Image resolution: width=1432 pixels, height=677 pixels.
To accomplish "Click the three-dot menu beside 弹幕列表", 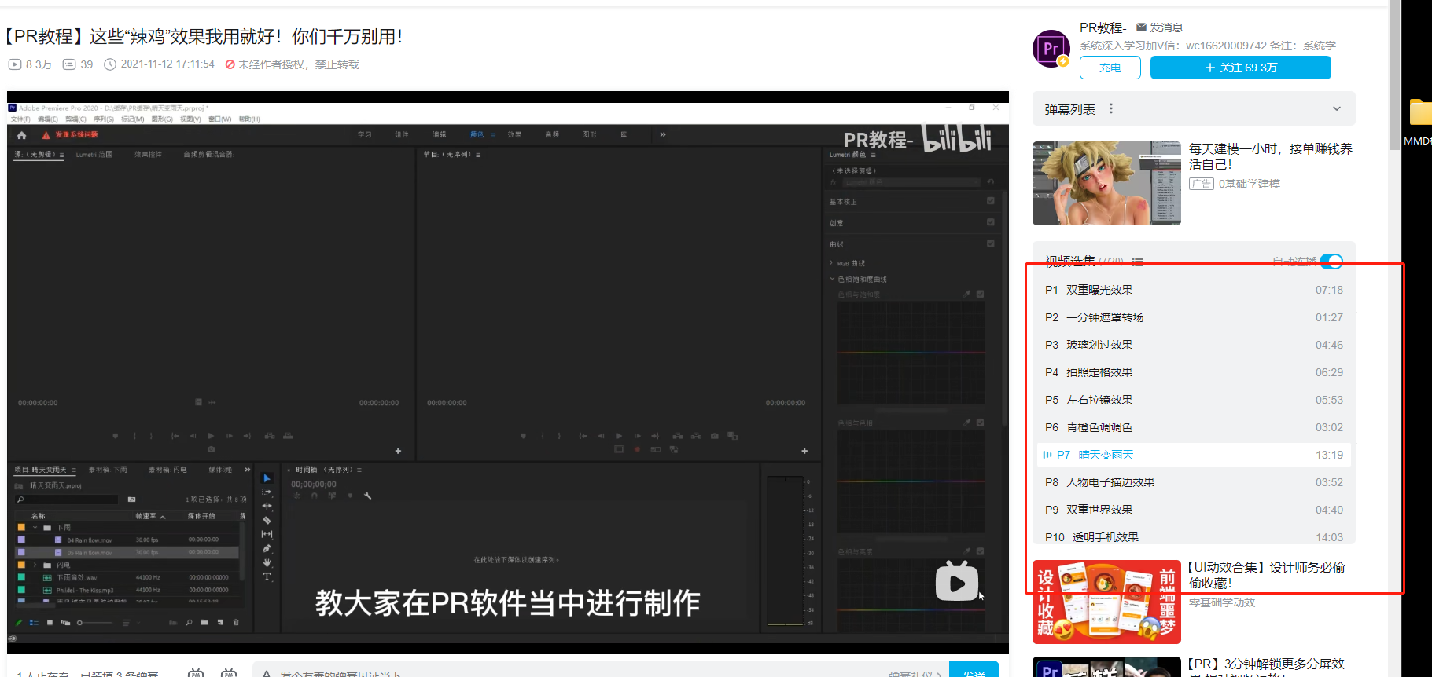I will 1111,108.
